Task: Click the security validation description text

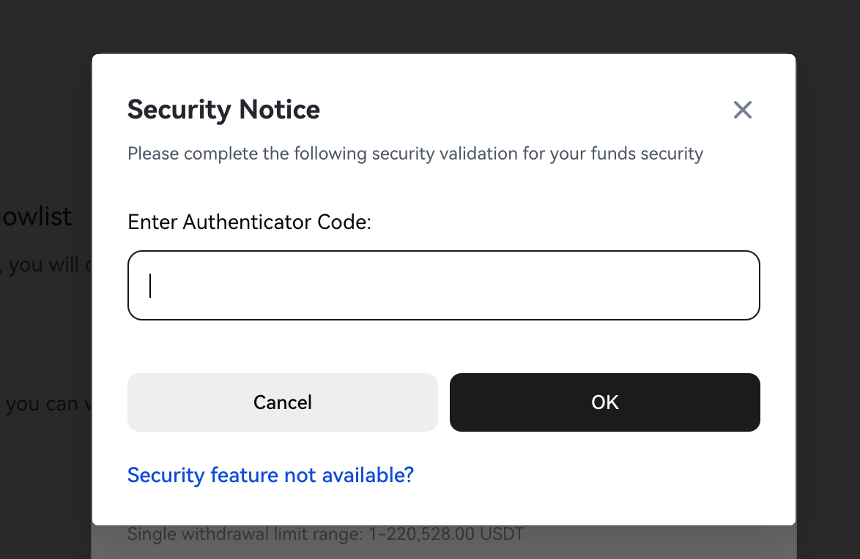Action: (415, 154)
